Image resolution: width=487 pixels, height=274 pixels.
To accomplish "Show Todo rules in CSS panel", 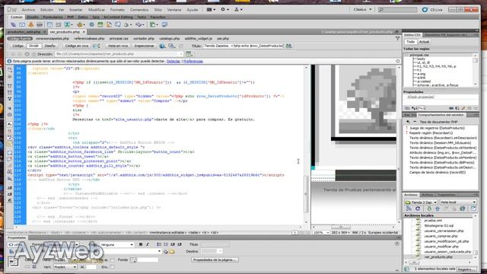I will tap(411, 42).
